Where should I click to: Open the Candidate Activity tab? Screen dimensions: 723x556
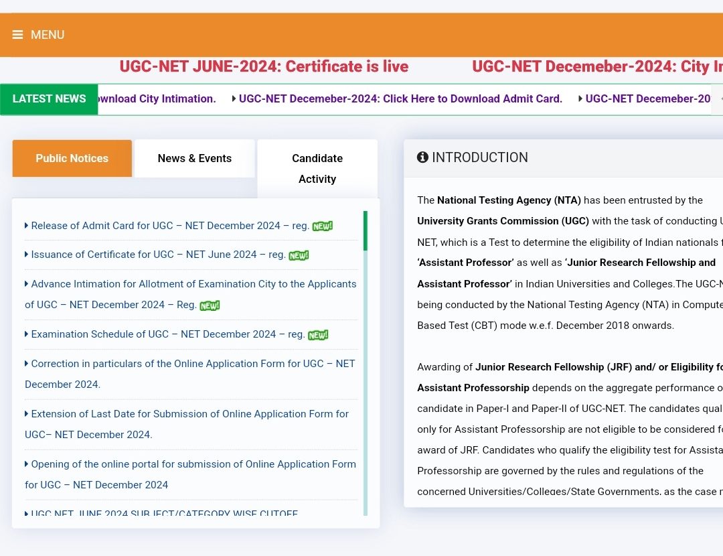click(317, 168)
